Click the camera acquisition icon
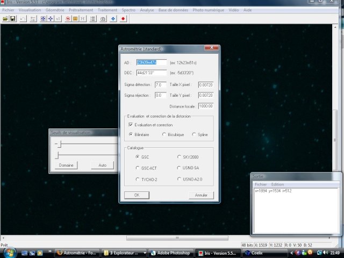This screenshot has width=344, height=258. pos(103,19)
